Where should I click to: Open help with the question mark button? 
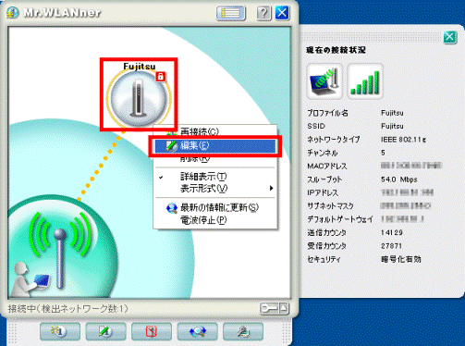click(263, 13)
